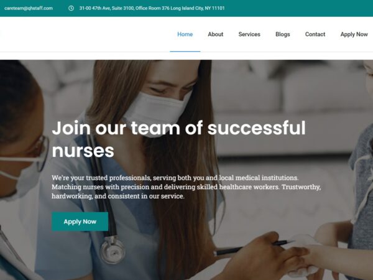The image size is (373, 280).
Task: Click the stethoscope in the hero photo
Action: [x=113, y=250]
